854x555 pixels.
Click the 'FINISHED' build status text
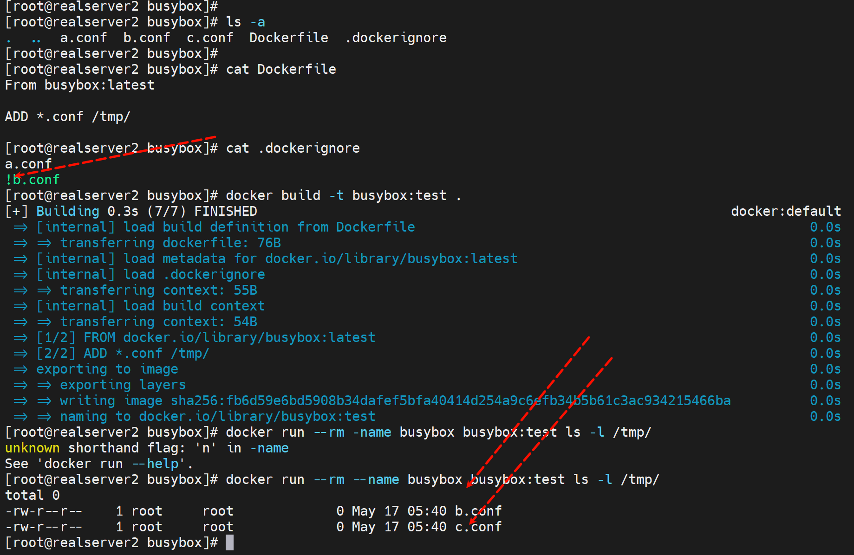(x=225, y=211)
